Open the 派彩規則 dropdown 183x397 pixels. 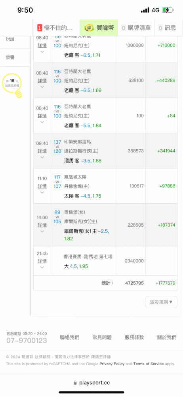pos(161,302)
